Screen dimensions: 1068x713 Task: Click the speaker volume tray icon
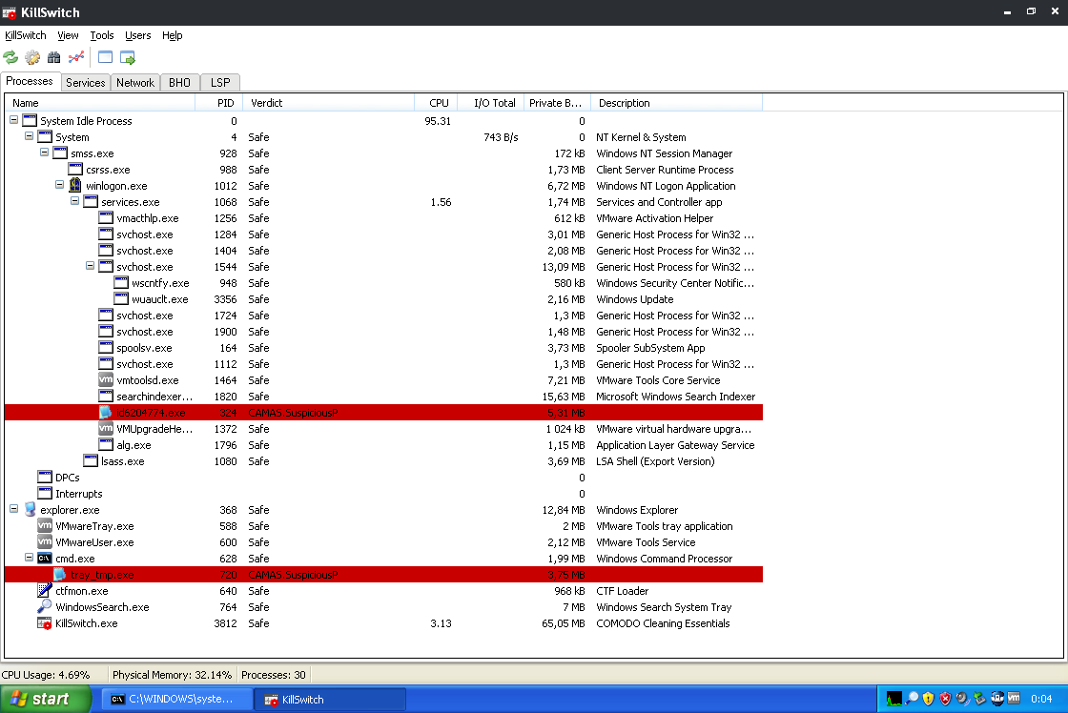point(962,699)
